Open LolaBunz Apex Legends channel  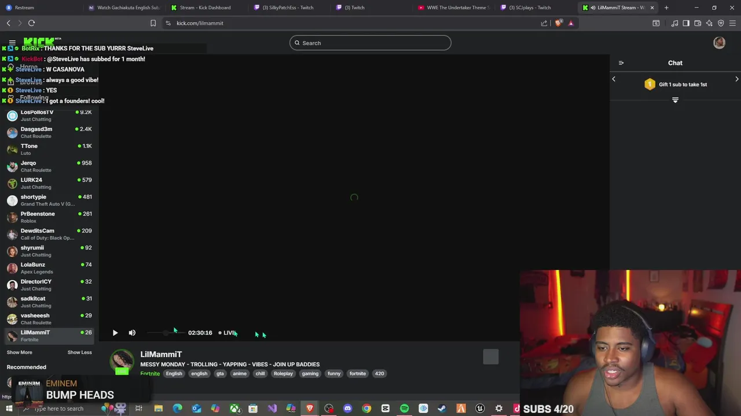coord(49,268)
